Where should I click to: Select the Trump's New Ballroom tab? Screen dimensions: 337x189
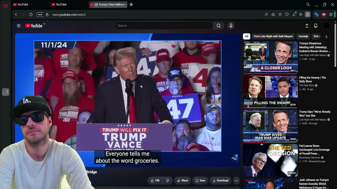tap(108, 4)
